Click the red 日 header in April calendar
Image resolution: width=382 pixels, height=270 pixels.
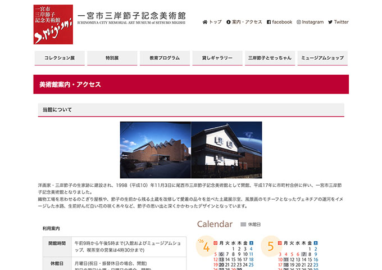[215, 243]
